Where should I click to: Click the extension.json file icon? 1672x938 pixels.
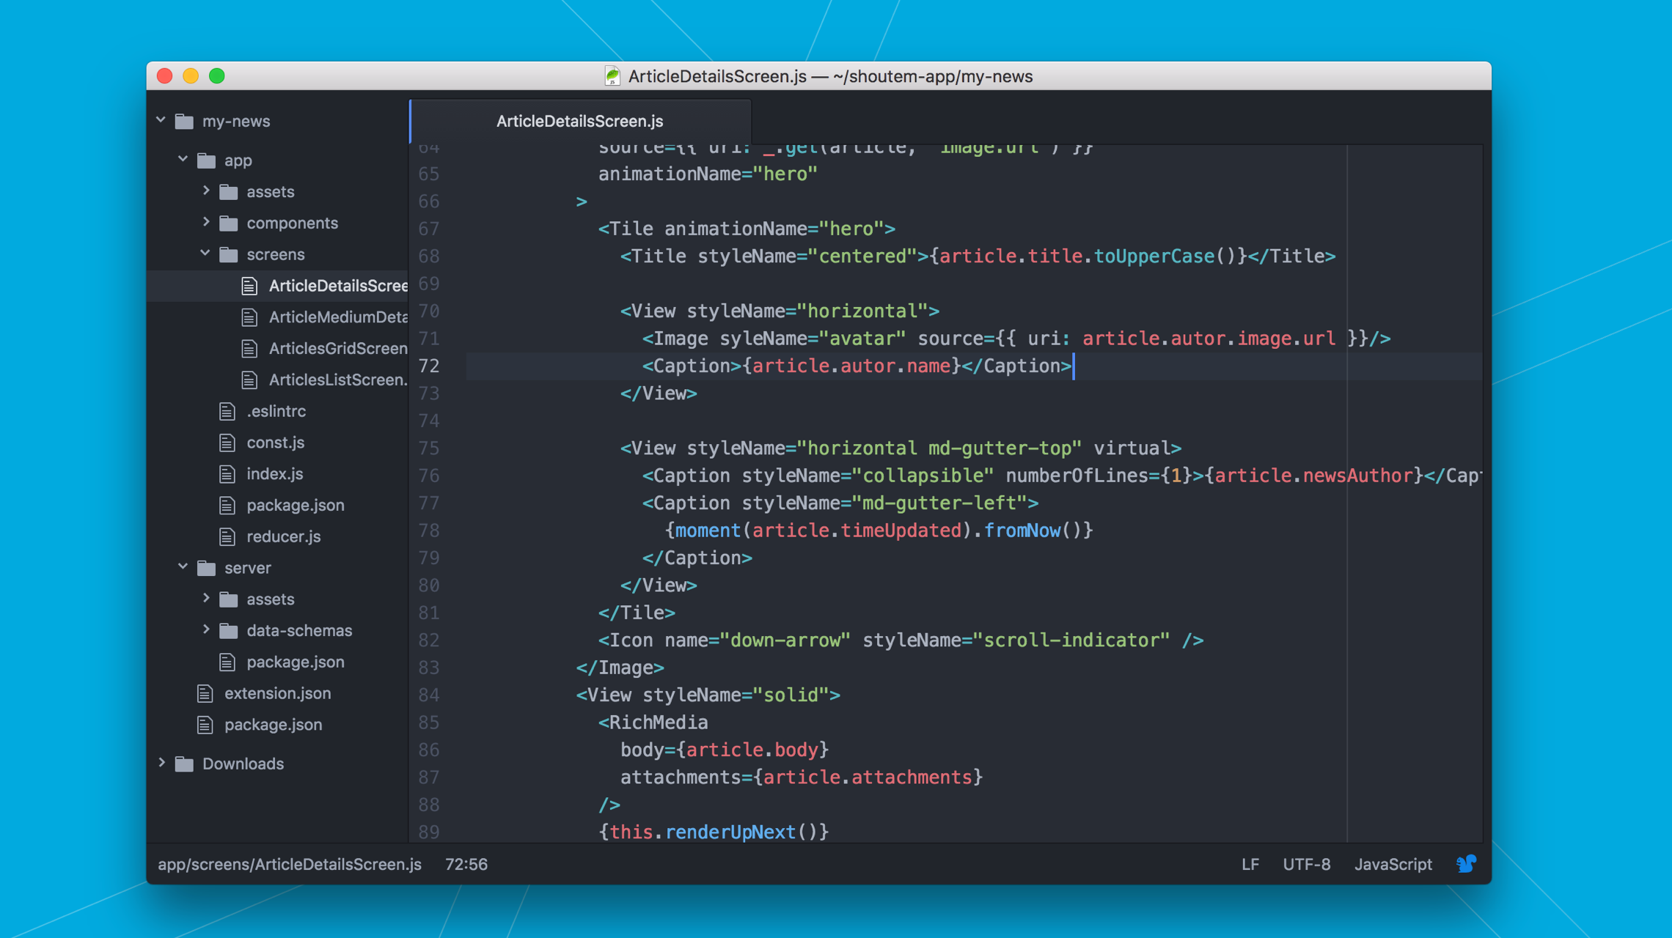205,693
